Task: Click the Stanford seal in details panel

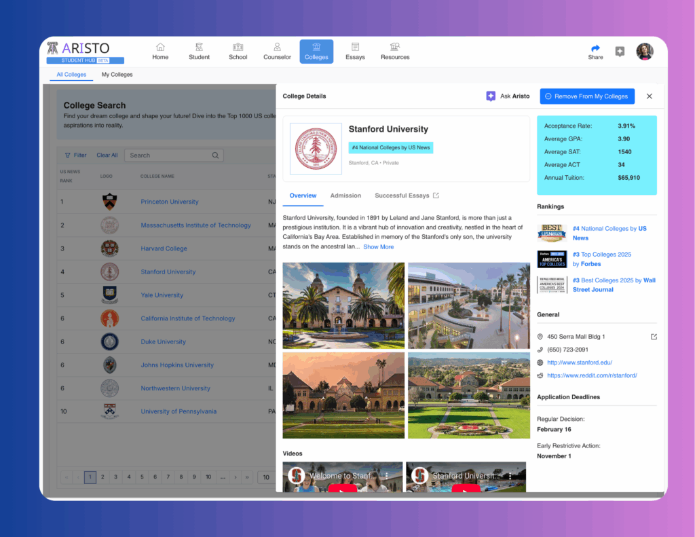Action: coord(316,149)
